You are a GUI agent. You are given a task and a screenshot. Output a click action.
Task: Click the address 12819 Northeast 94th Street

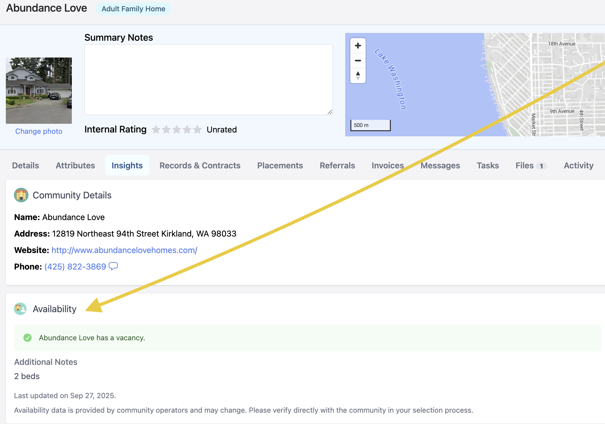144,234
